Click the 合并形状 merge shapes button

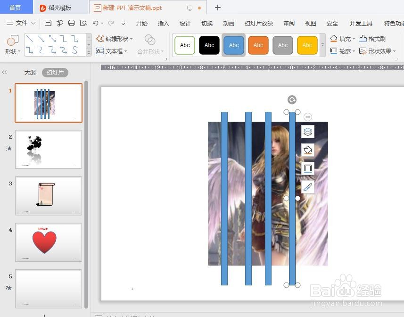[x=150, y=45]
